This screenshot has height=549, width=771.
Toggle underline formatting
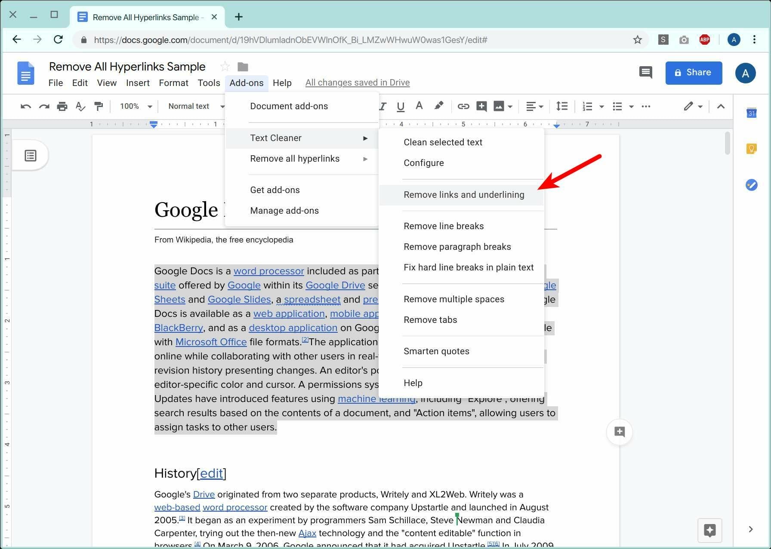400,106
